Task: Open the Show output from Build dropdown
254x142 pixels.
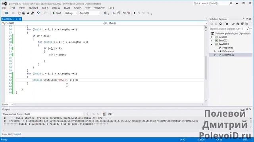Action: point(54,114)
